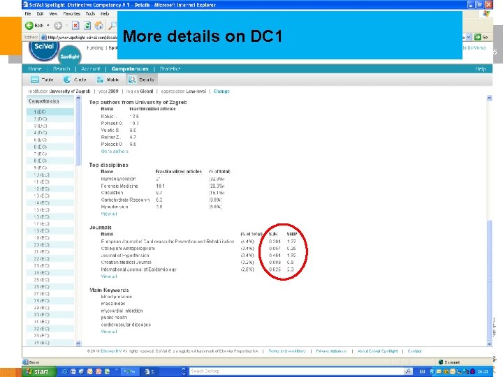
Task: Click the competencies list scroll-up arrow
Action: click(x=78, y=98)
